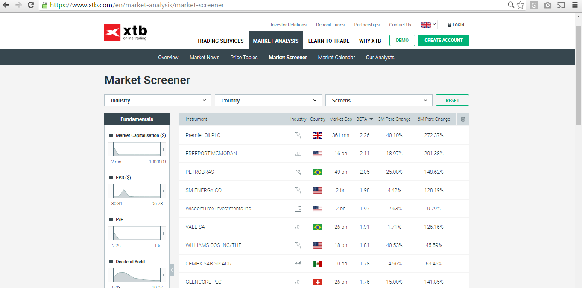Screen dimensions: 582x288
Task: Toggle the P/E filter checkbox
Action: [x=111, y=219]
